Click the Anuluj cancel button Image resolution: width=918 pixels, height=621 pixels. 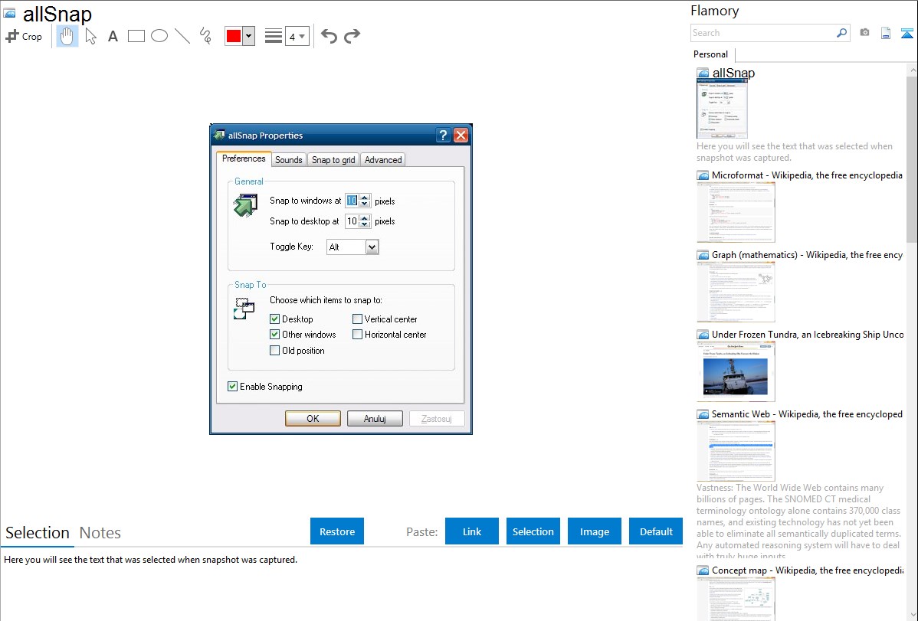[x=375, y=419]
